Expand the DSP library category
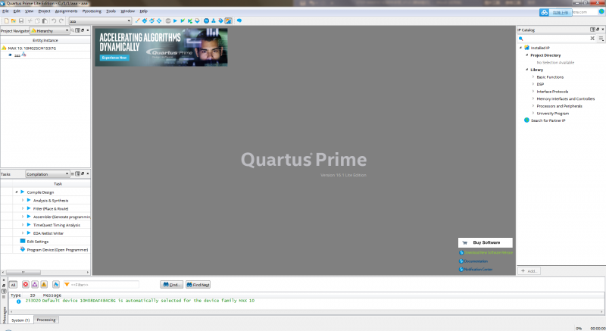 coord(533,84)
